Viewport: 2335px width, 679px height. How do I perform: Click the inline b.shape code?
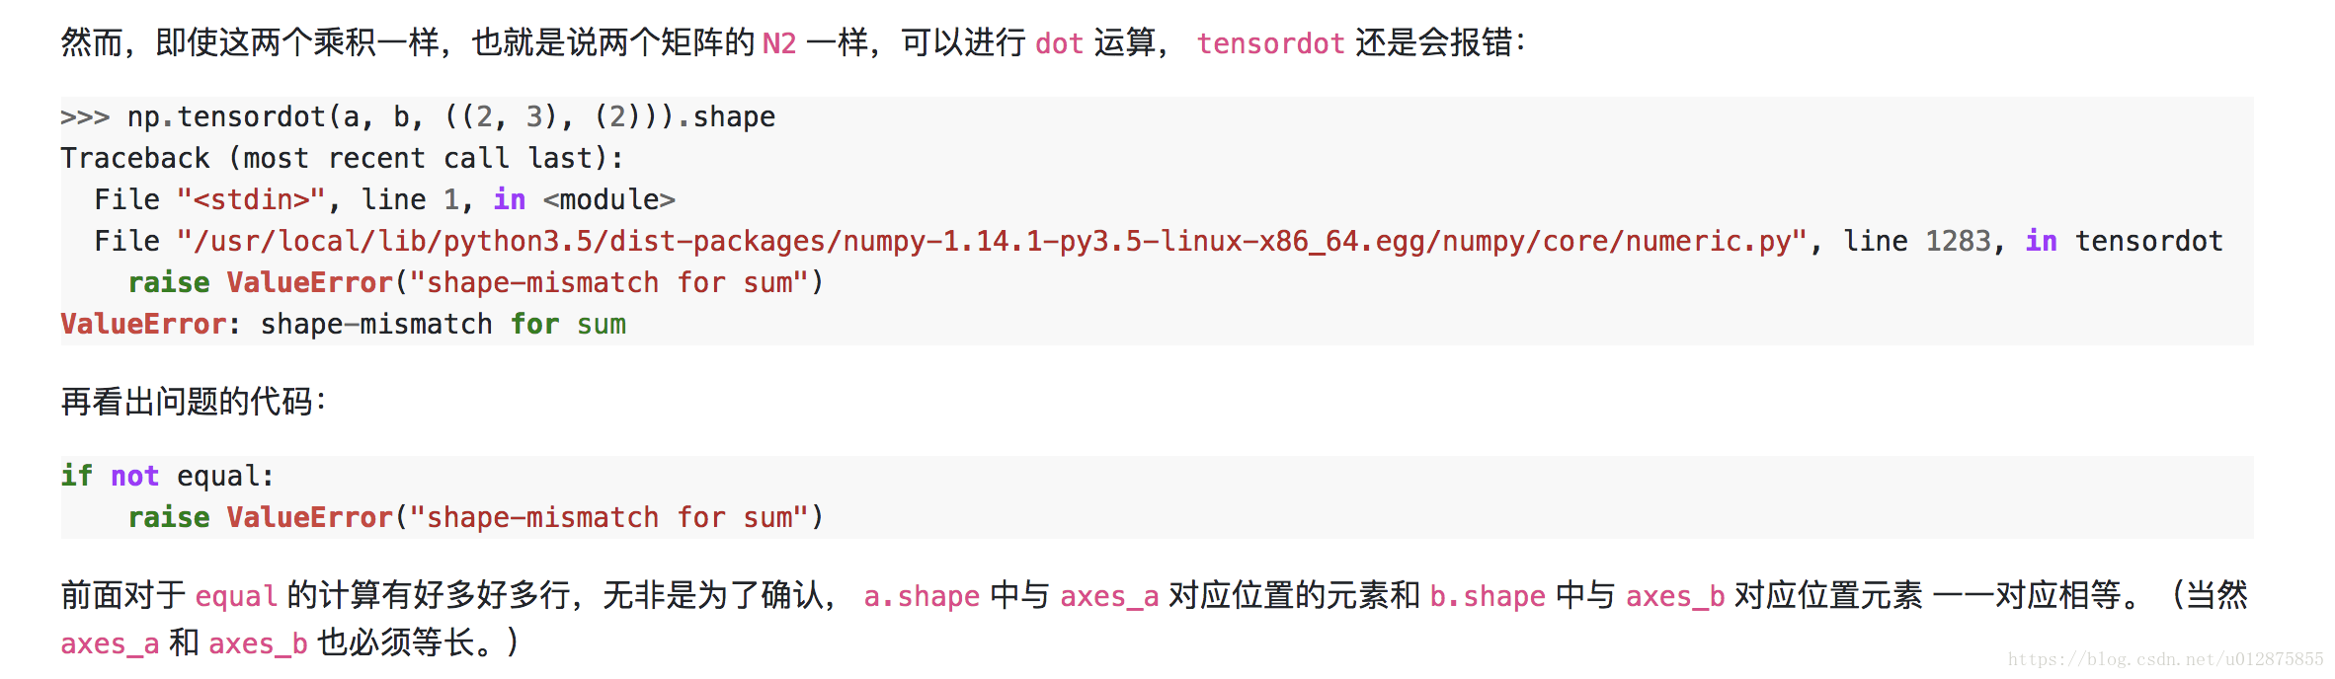pyautogui.click(x=1487, y=596)
